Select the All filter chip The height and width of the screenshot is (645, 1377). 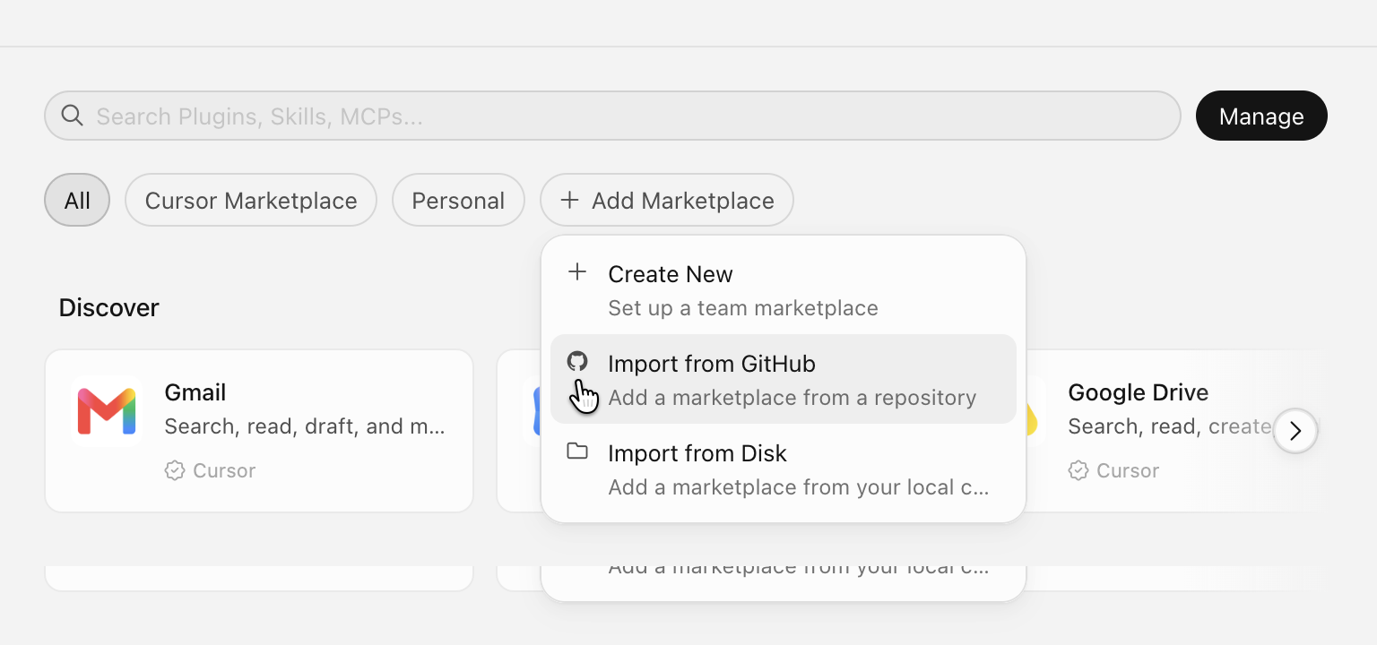pyautogui.click(x=77, y=200)
